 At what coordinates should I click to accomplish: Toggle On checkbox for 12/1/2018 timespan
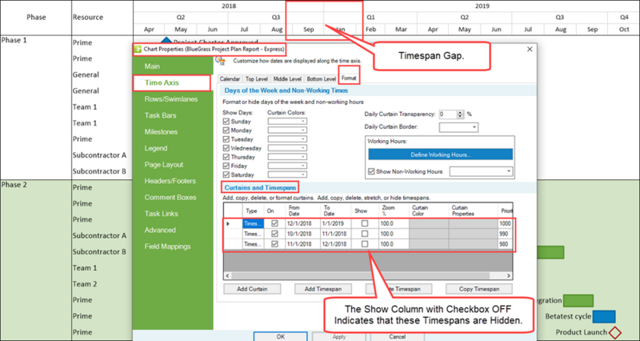[x=274, y=224]
